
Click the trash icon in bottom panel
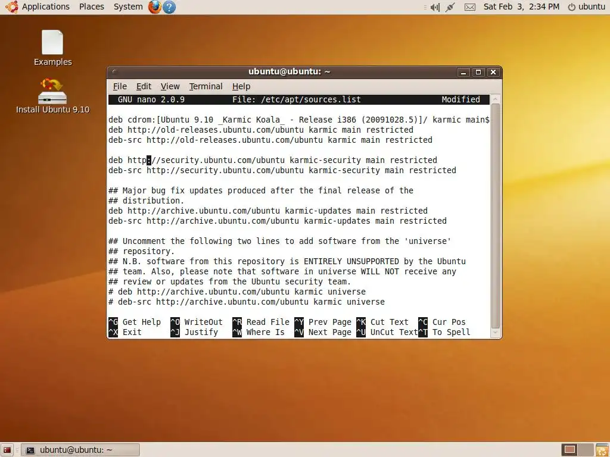point(602,450)
